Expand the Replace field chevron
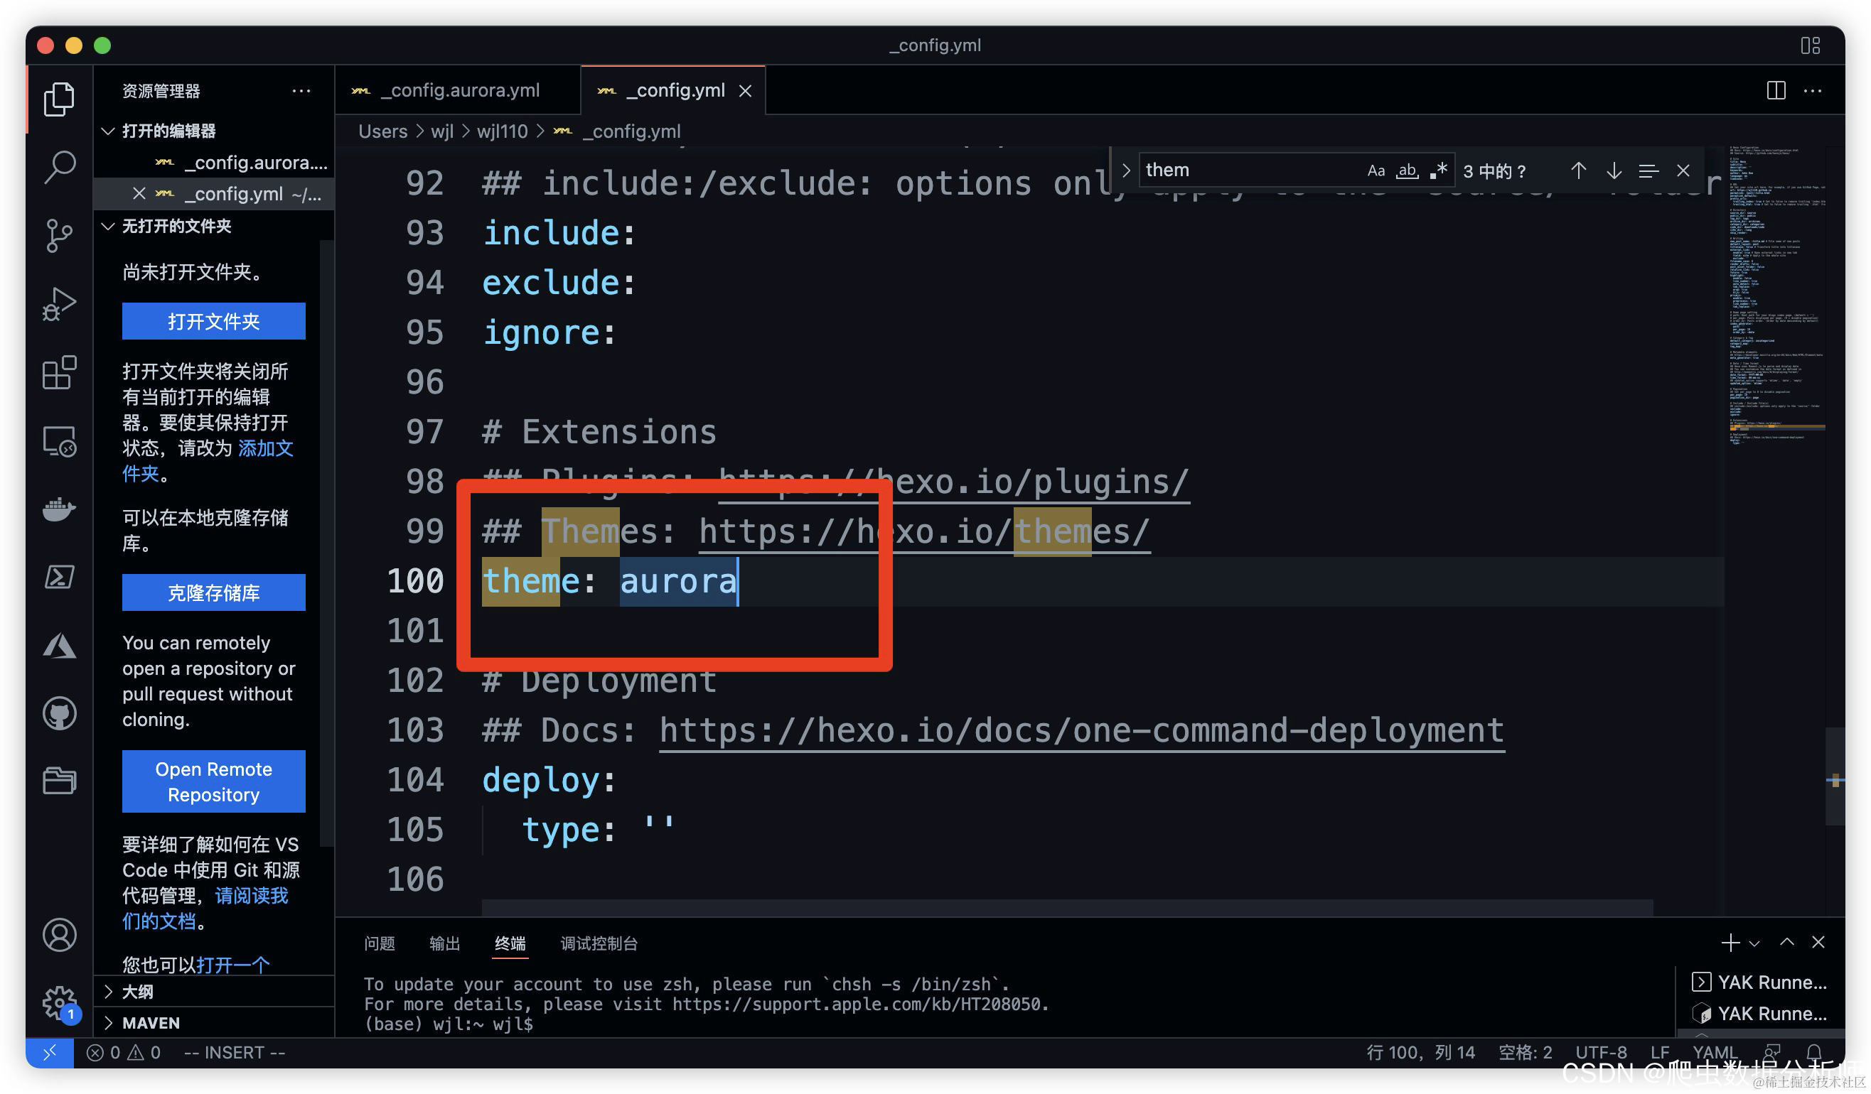Image resolution: width=1871 pixels, height=1094 pixels. click(x=1126, y=170)
